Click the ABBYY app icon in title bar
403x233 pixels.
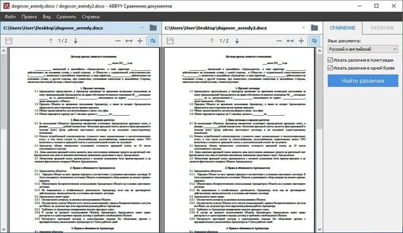click(6, 6)
